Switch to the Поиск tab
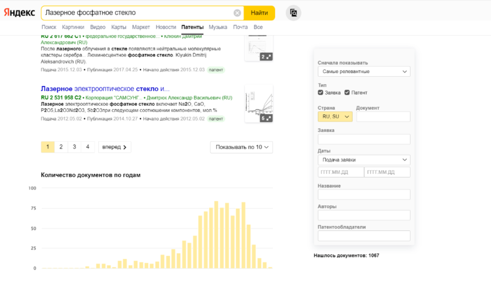 (x=49, y=27)
